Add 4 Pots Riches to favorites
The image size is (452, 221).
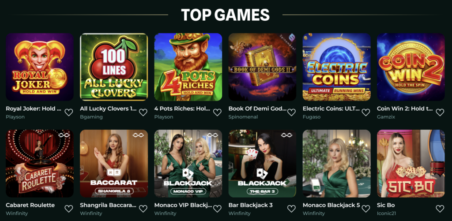click(217, 112)
